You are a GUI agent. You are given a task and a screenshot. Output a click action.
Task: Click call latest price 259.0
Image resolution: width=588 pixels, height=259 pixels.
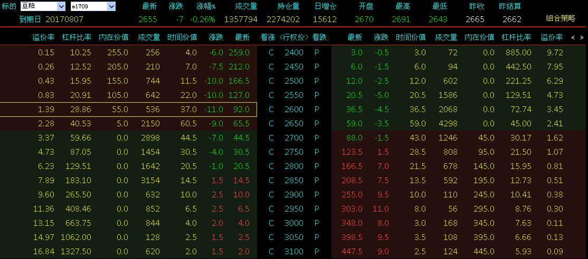pyautogui.click(x=239, y=53)
